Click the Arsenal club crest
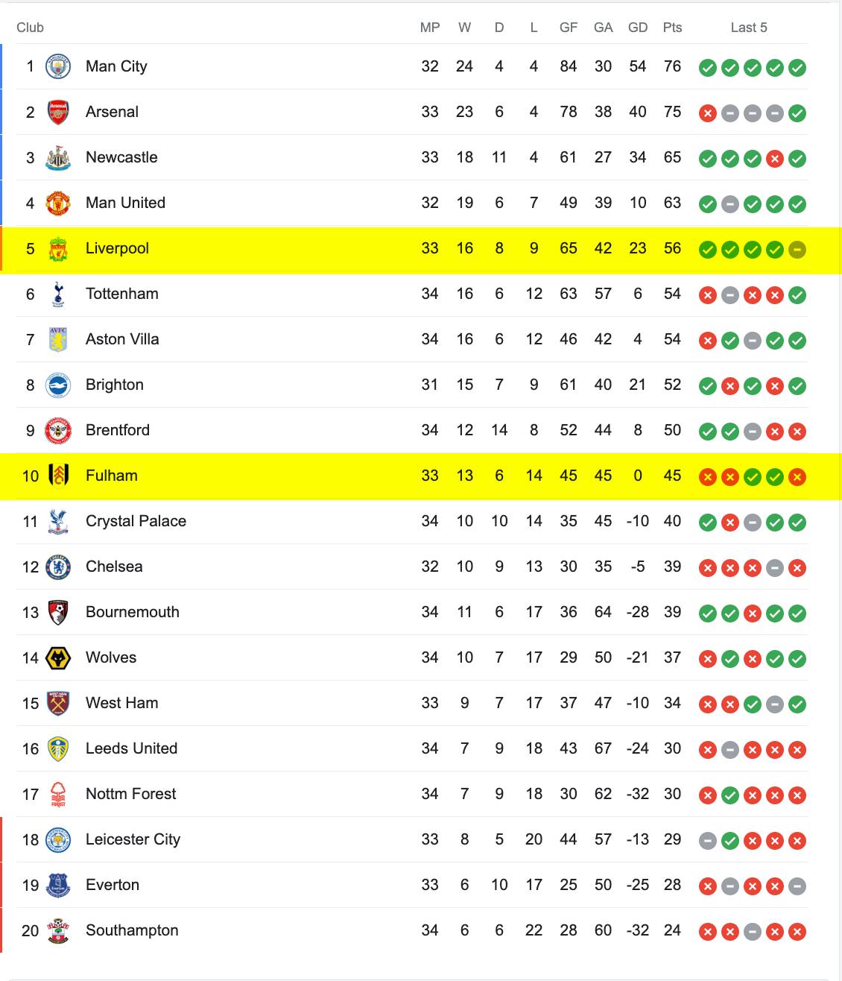This screenshot has height=981, width=842. coord(58,112)
